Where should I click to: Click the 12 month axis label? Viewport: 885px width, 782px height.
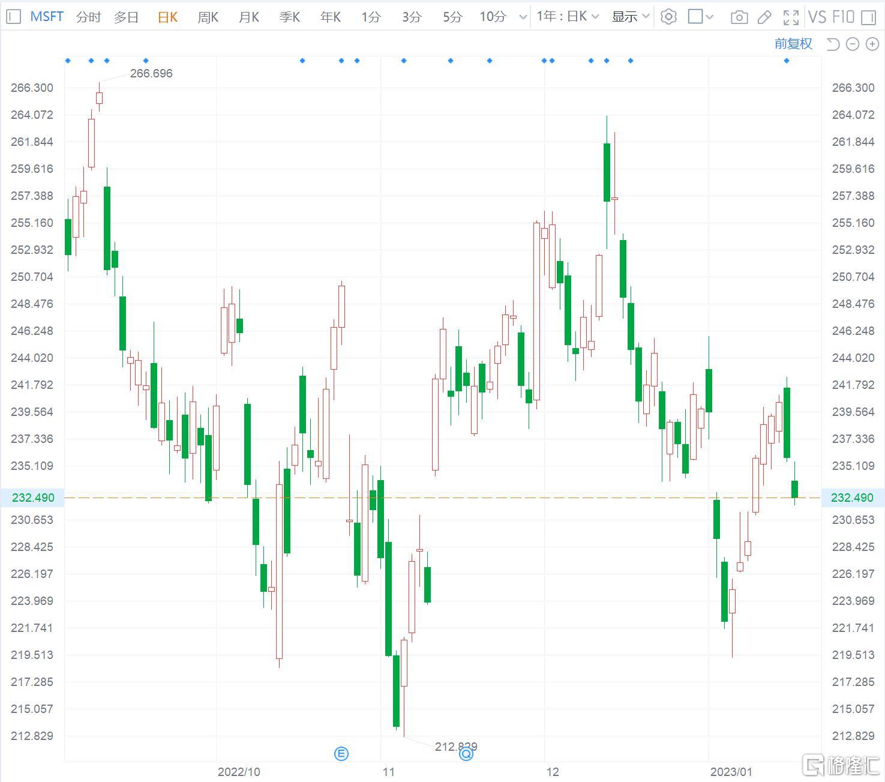pos(553,772)
